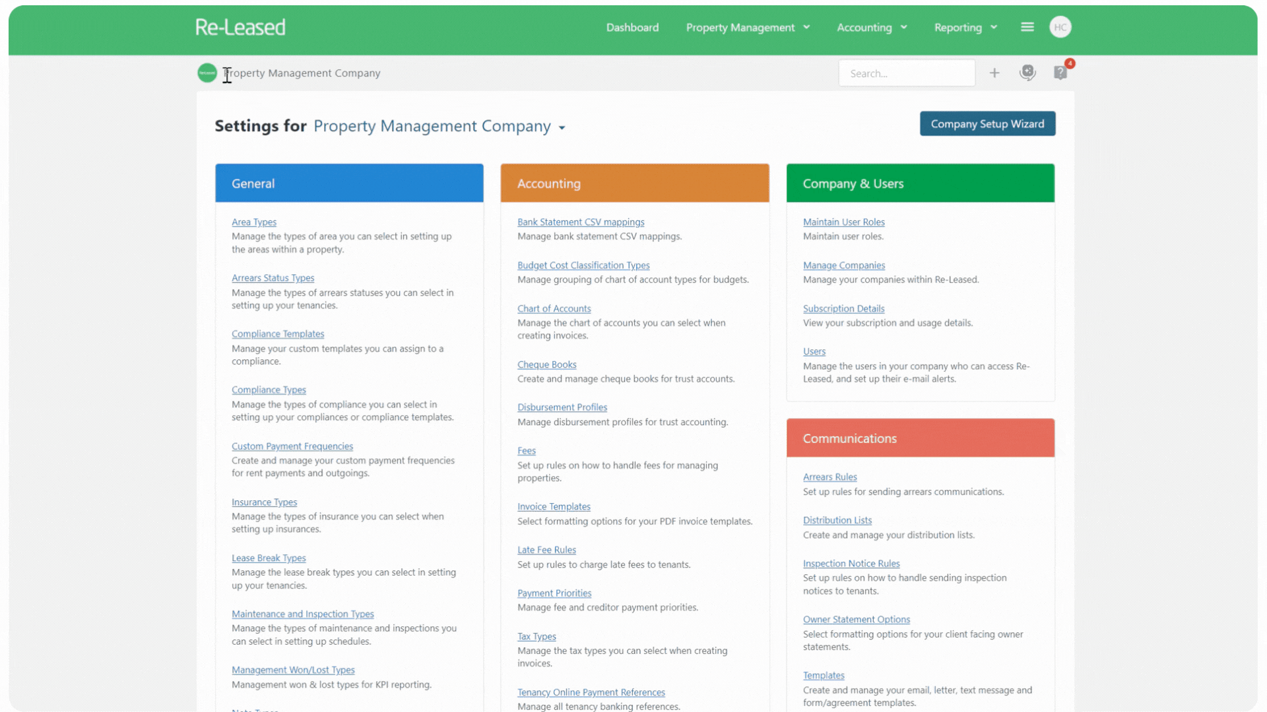Click the Accounting section header

click(x=635, y=183)
